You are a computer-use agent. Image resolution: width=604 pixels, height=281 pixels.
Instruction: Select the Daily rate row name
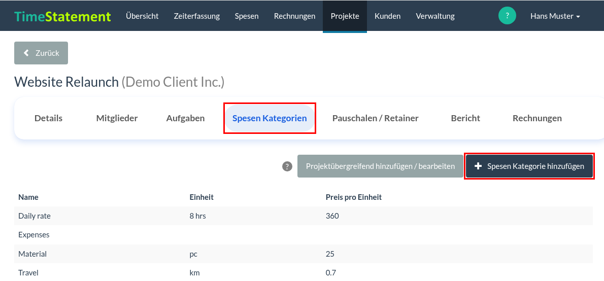pos(35,216)
